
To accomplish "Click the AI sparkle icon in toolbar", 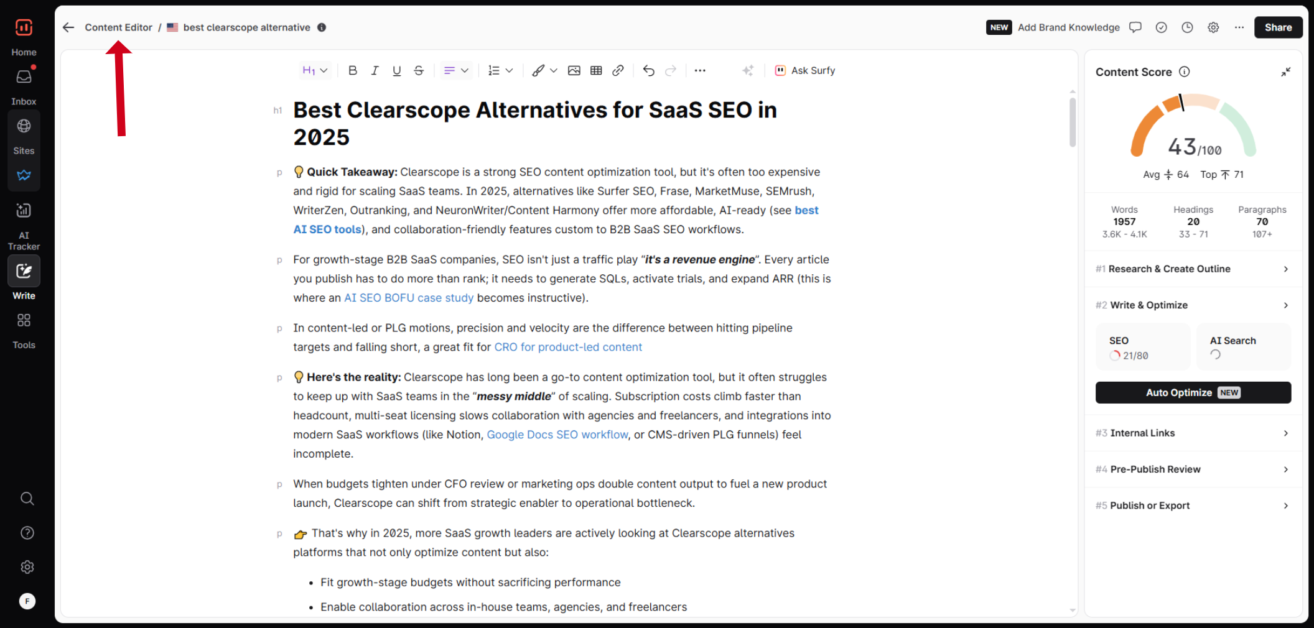I will point(748,71).
